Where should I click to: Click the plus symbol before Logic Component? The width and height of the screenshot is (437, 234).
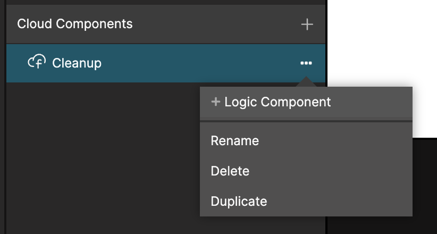tap(215, 102)
